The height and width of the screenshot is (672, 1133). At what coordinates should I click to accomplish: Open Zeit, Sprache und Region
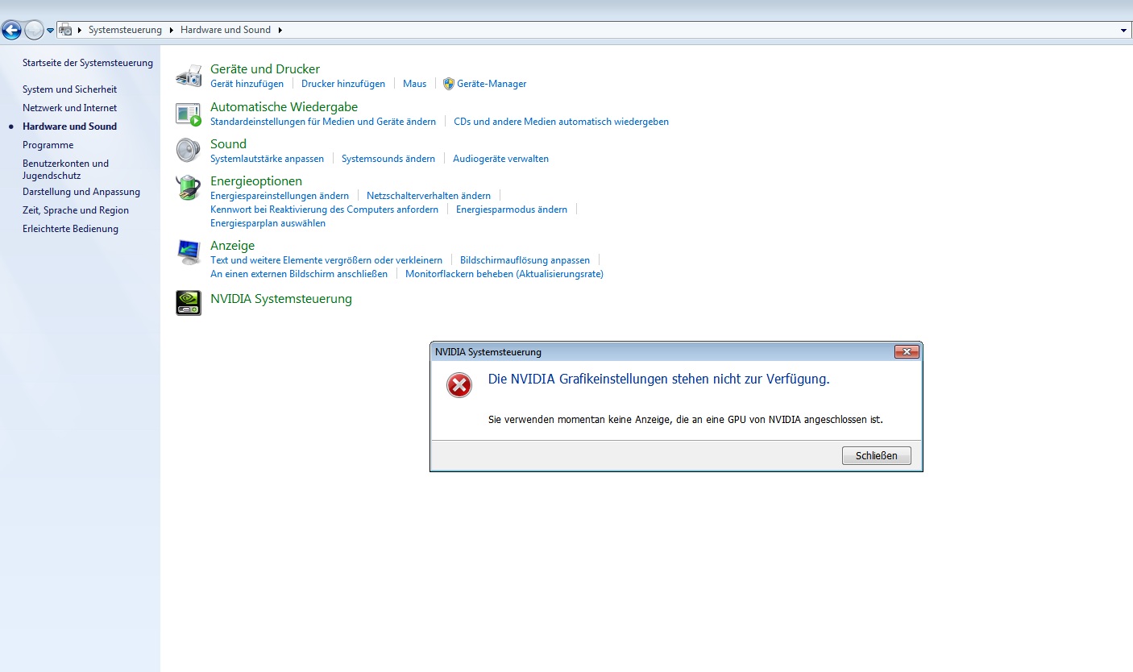coord(76,210)
